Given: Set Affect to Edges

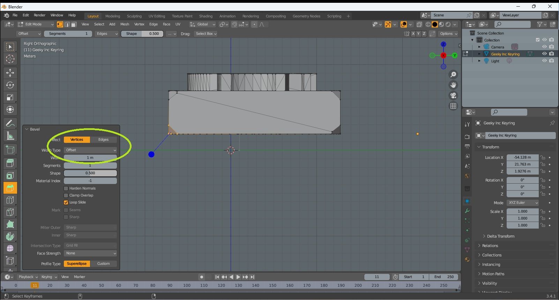Looking at the screenshot, I should click(103, 140).
